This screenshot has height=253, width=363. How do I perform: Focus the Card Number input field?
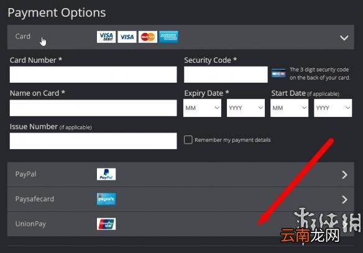coord(93,75)
